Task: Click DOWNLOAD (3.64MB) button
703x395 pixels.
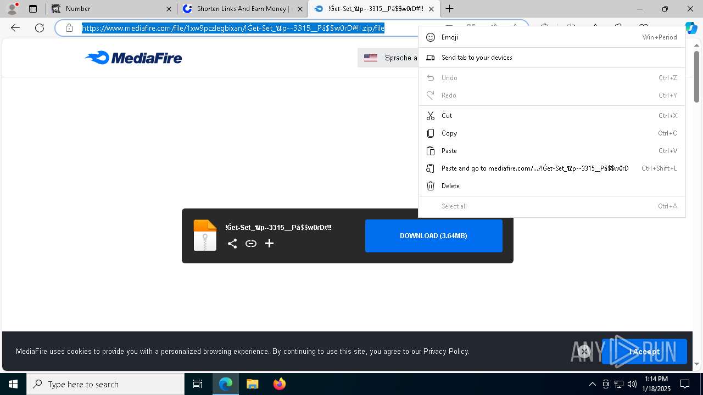Action: coord(434,236)
